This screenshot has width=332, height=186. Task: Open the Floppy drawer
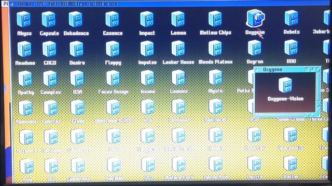pyautogui.click(x=113, y=50)
